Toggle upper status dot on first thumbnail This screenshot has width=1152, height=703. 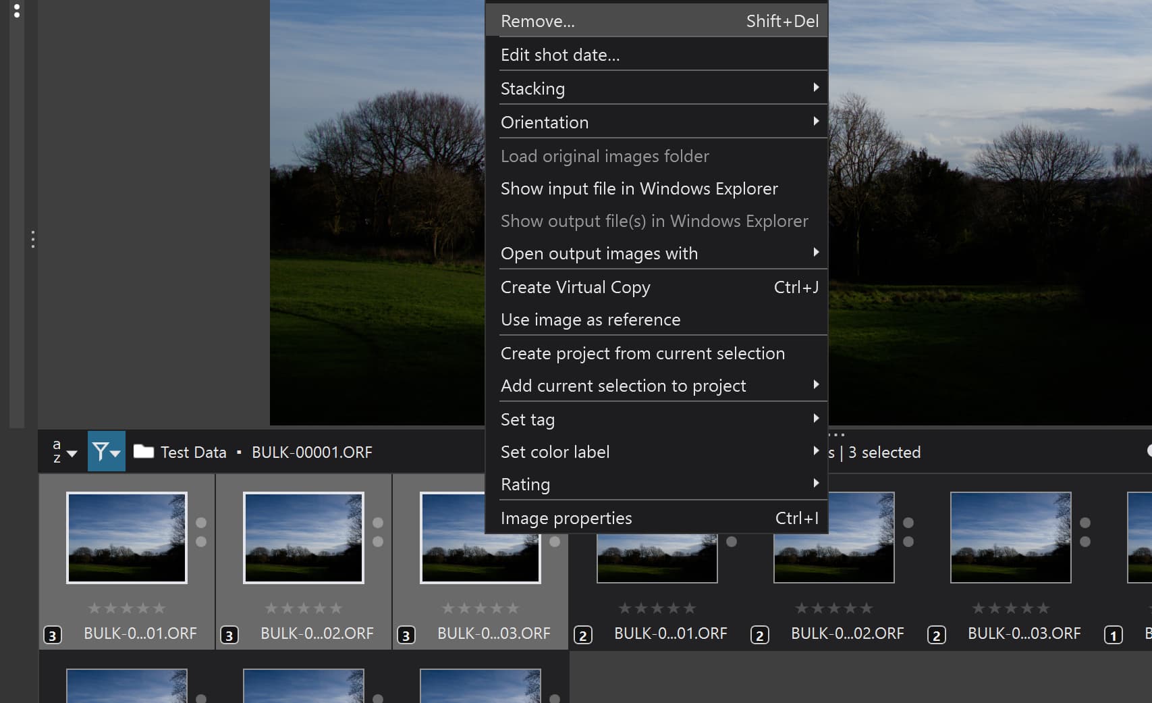pos(201,523)
